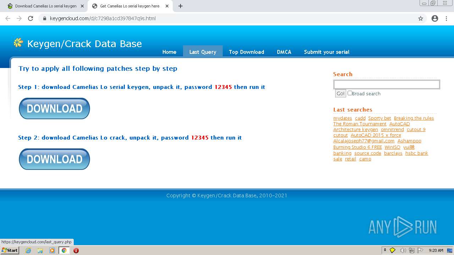Open the 'AutoCAD' search link
454x255 pixels.
(399, 124)
